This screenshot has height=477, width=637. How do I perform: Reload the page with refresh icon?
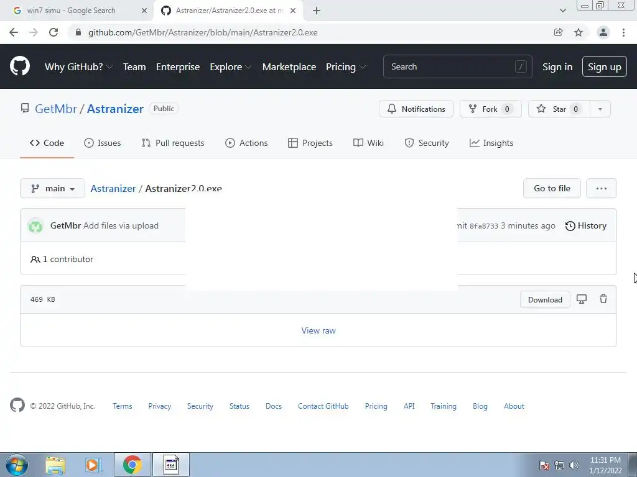pos(53,32)
